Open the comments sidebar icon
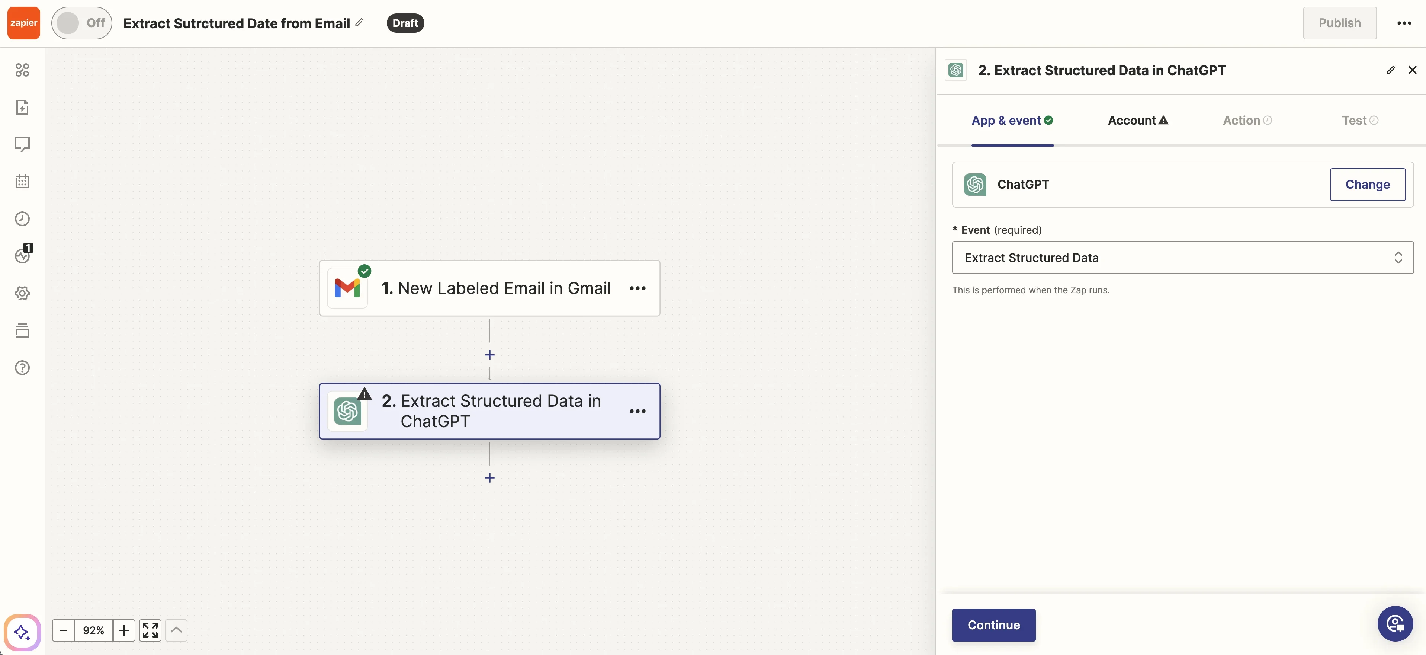Viewport: 1426px width, 655px height. point(22,144)
